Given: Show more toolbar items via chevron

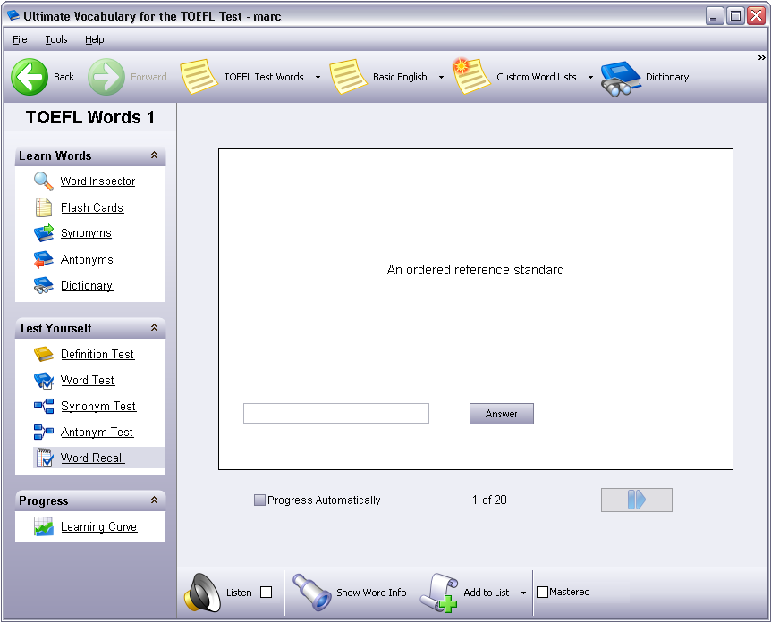Looking at the screenshot, I should pyautogui.click(x=762, y=57).
